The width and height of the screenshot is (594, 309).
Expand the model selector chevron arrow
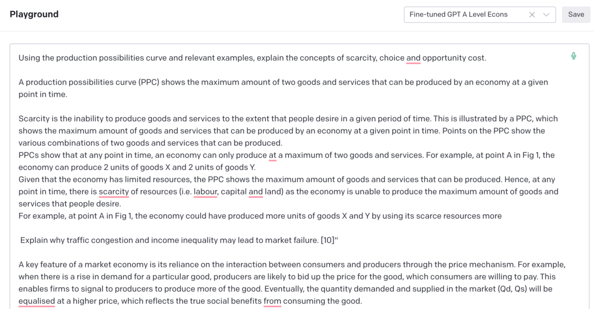pyautogui.click(x=546, y=15)
